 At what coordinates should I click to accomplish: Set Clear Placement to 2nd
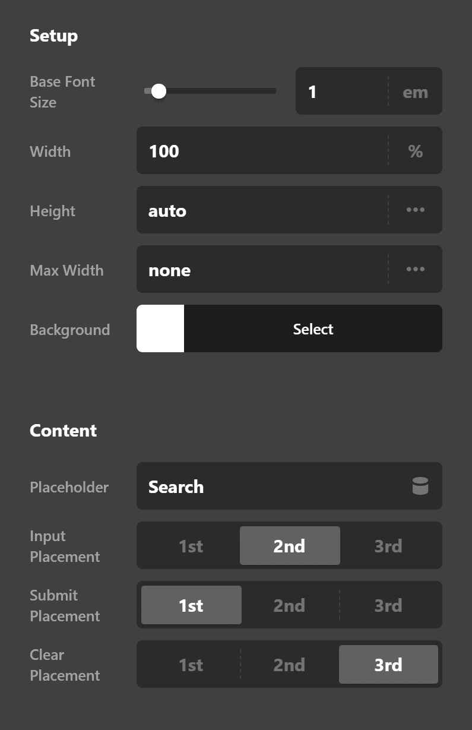click(289, 664)
